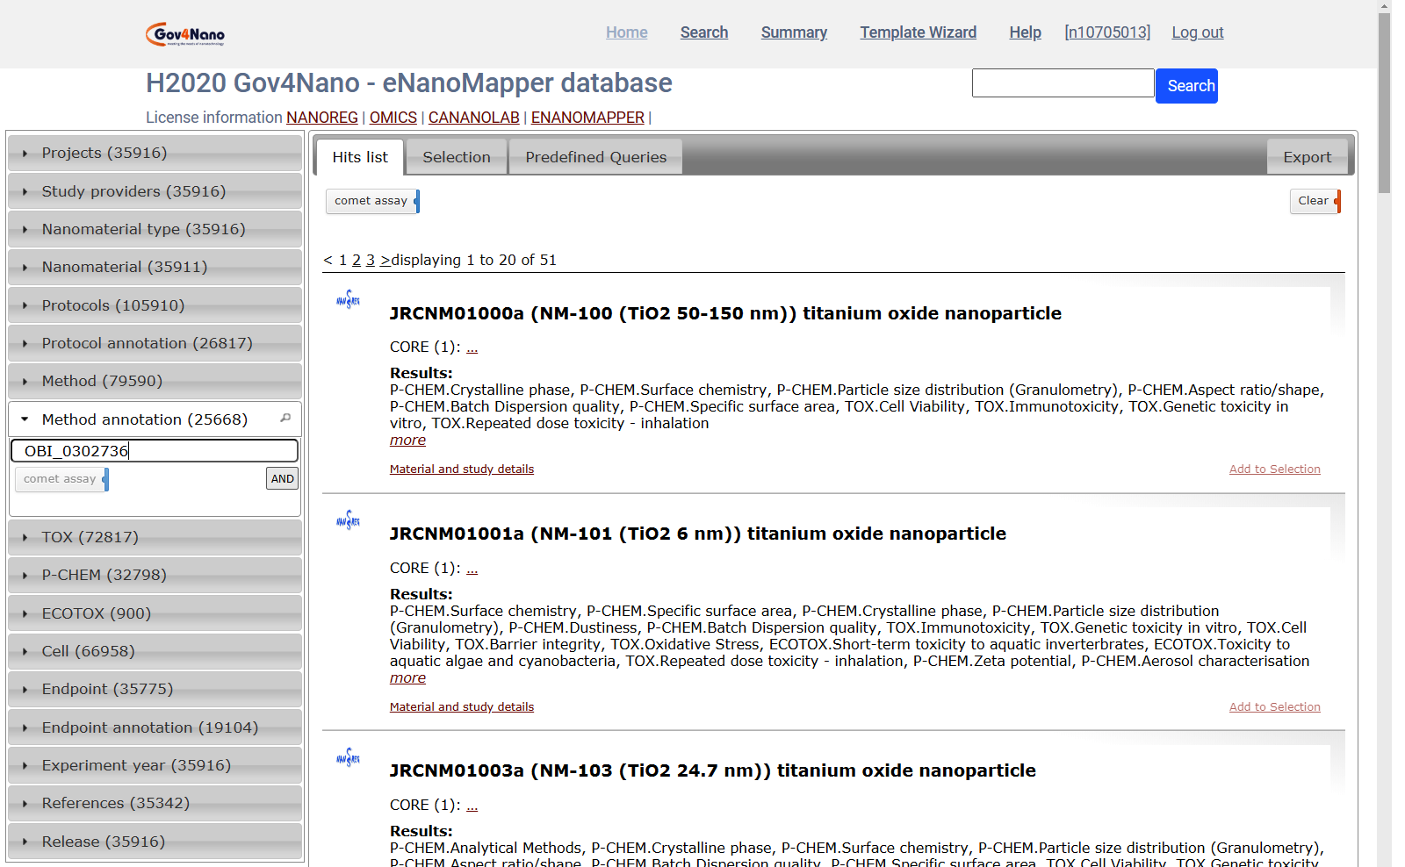This screenshot has height=867, width=1405.
Task: Click the NanoReg icon beside JRCNM01003a
Action: click(x=348, y=757)
